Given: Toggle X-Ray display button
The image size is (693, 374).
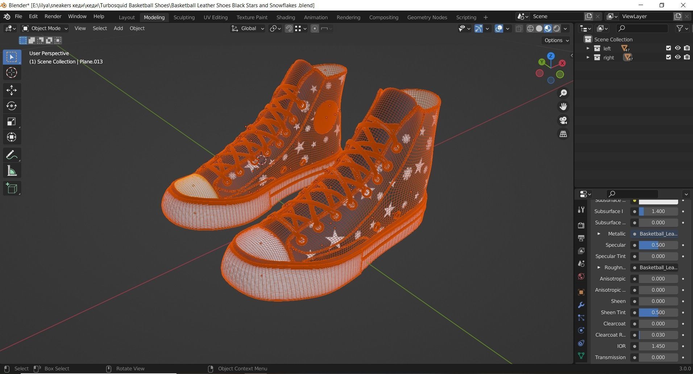Looking at the screenshot, I should 519,29.
